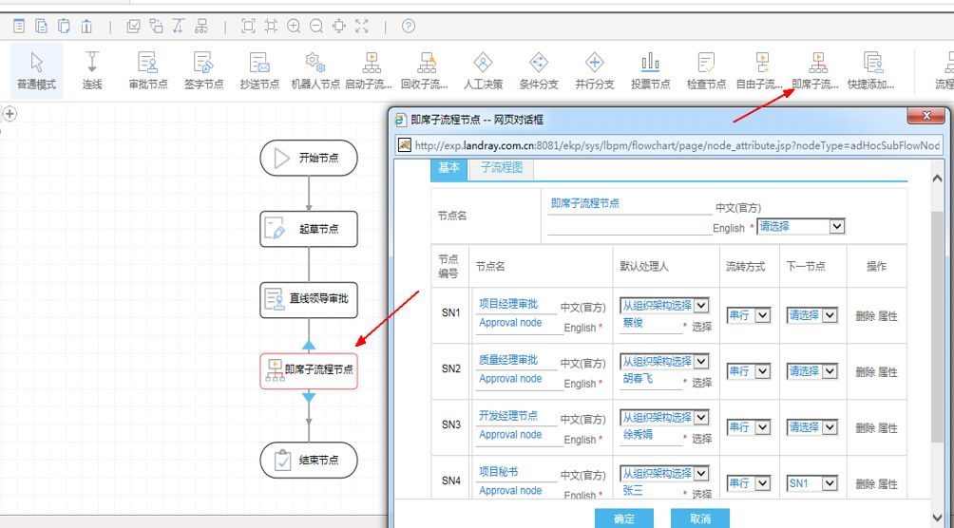Switch to the 子流程图 tab
This screenshot has height=528, width=954.
[x=502, y=168]
